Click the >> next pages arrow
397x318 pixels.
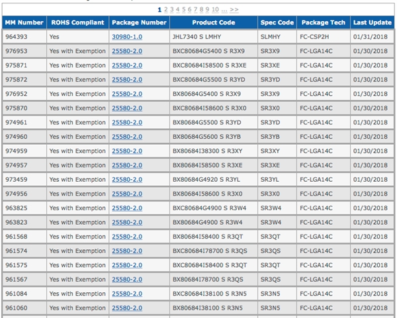click(234, 10)
